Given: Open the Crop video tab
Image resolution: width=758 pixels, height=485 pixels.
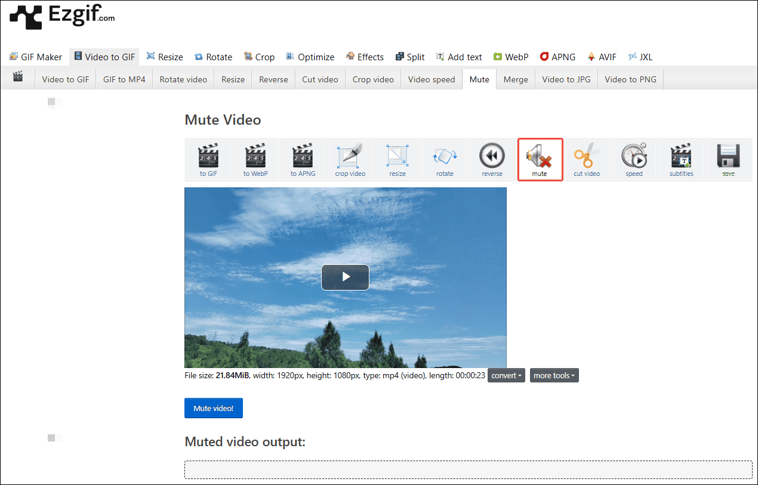Looking at the screenshot, I should click(372, 79).
